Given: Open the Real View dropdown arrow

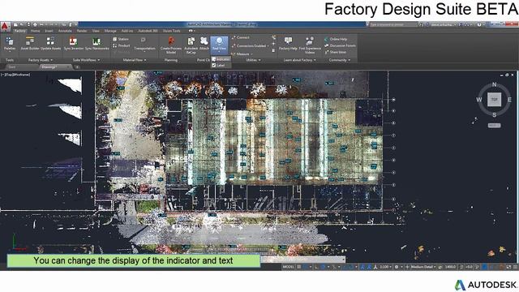Looking at the screenshot, I should pos(219,53).
